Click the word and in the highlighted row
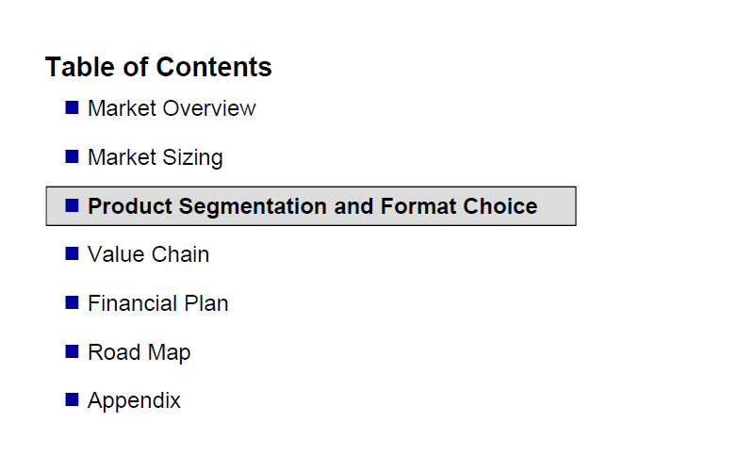This screenshot has height=471, width=754. pos(353,206)
